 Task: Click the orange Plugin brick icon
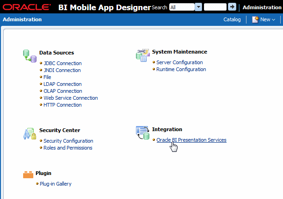coord(28,175)
